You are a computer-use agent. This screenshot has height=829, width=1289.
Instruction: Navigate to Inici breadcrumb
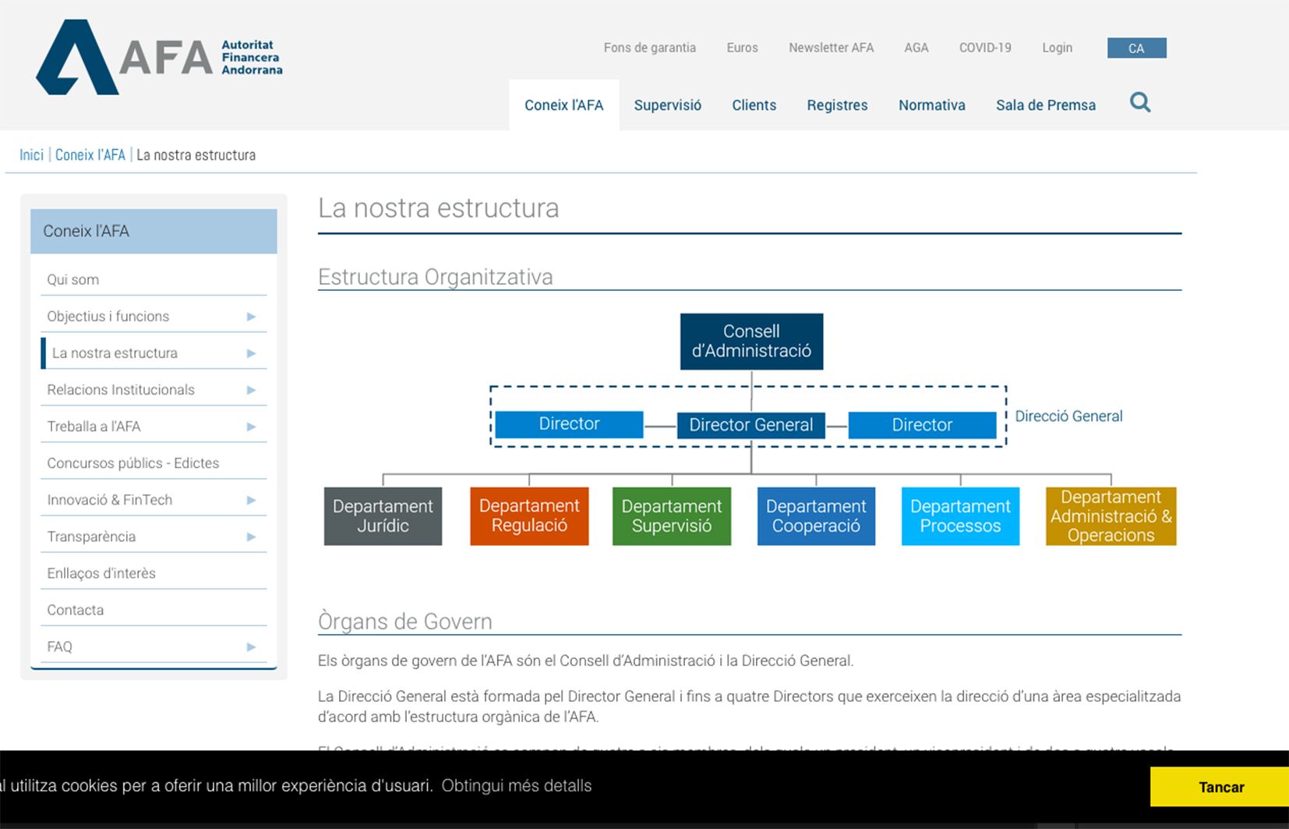31,155
